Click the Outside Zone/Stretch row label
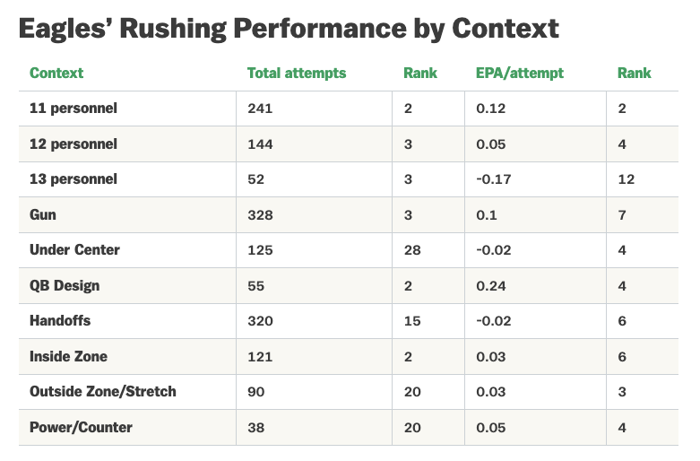700x461 pixels. pyautogui.click(x=103, y=392)
